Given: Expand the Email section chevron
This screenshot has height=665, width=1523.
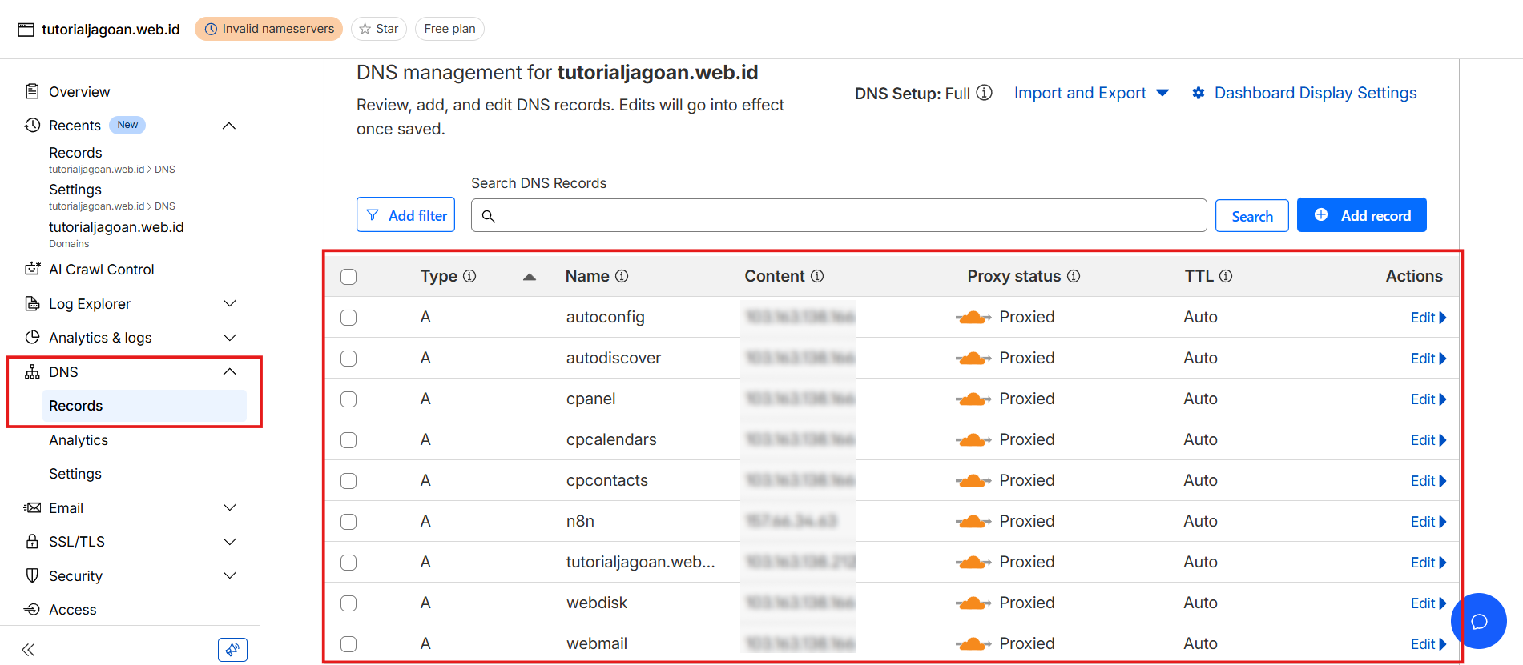Looking at the screenshot, I should coord(230,507).
